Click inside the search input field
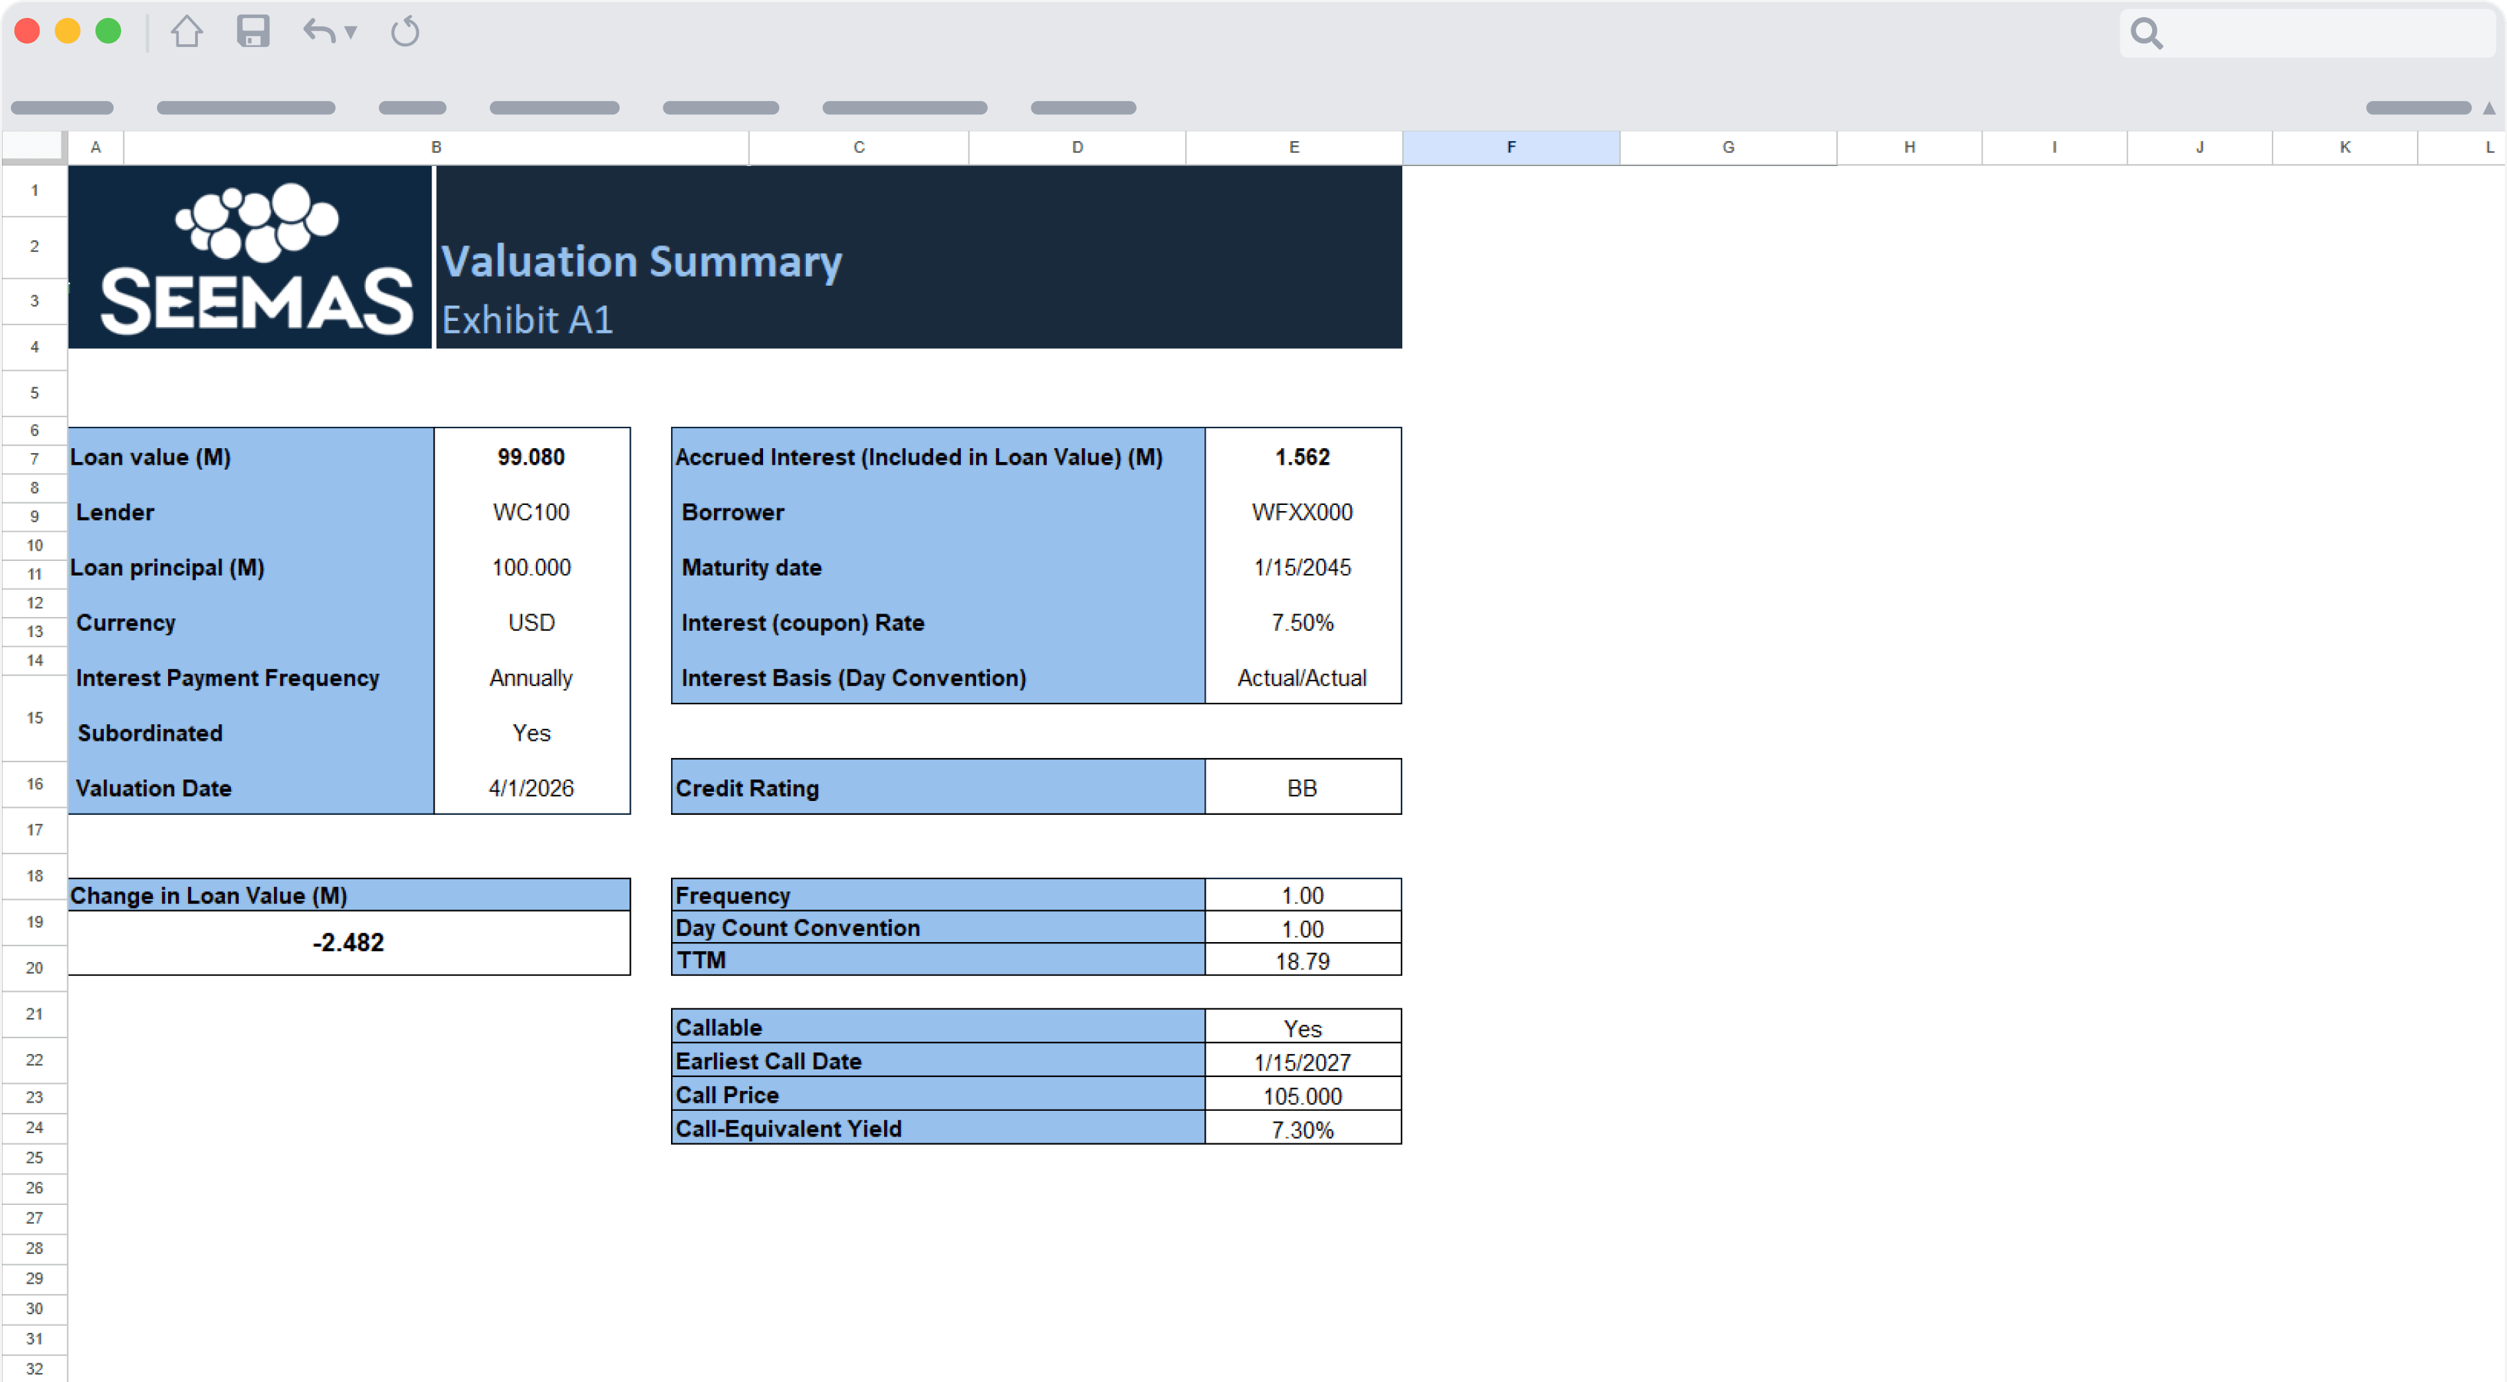This screenshot has width=2507, height=1382. [x=2308, y=33]
